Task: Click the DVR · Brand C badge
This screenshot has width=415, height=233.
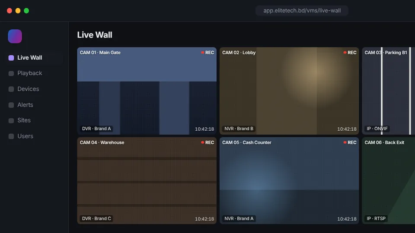Action: point(96,218)
